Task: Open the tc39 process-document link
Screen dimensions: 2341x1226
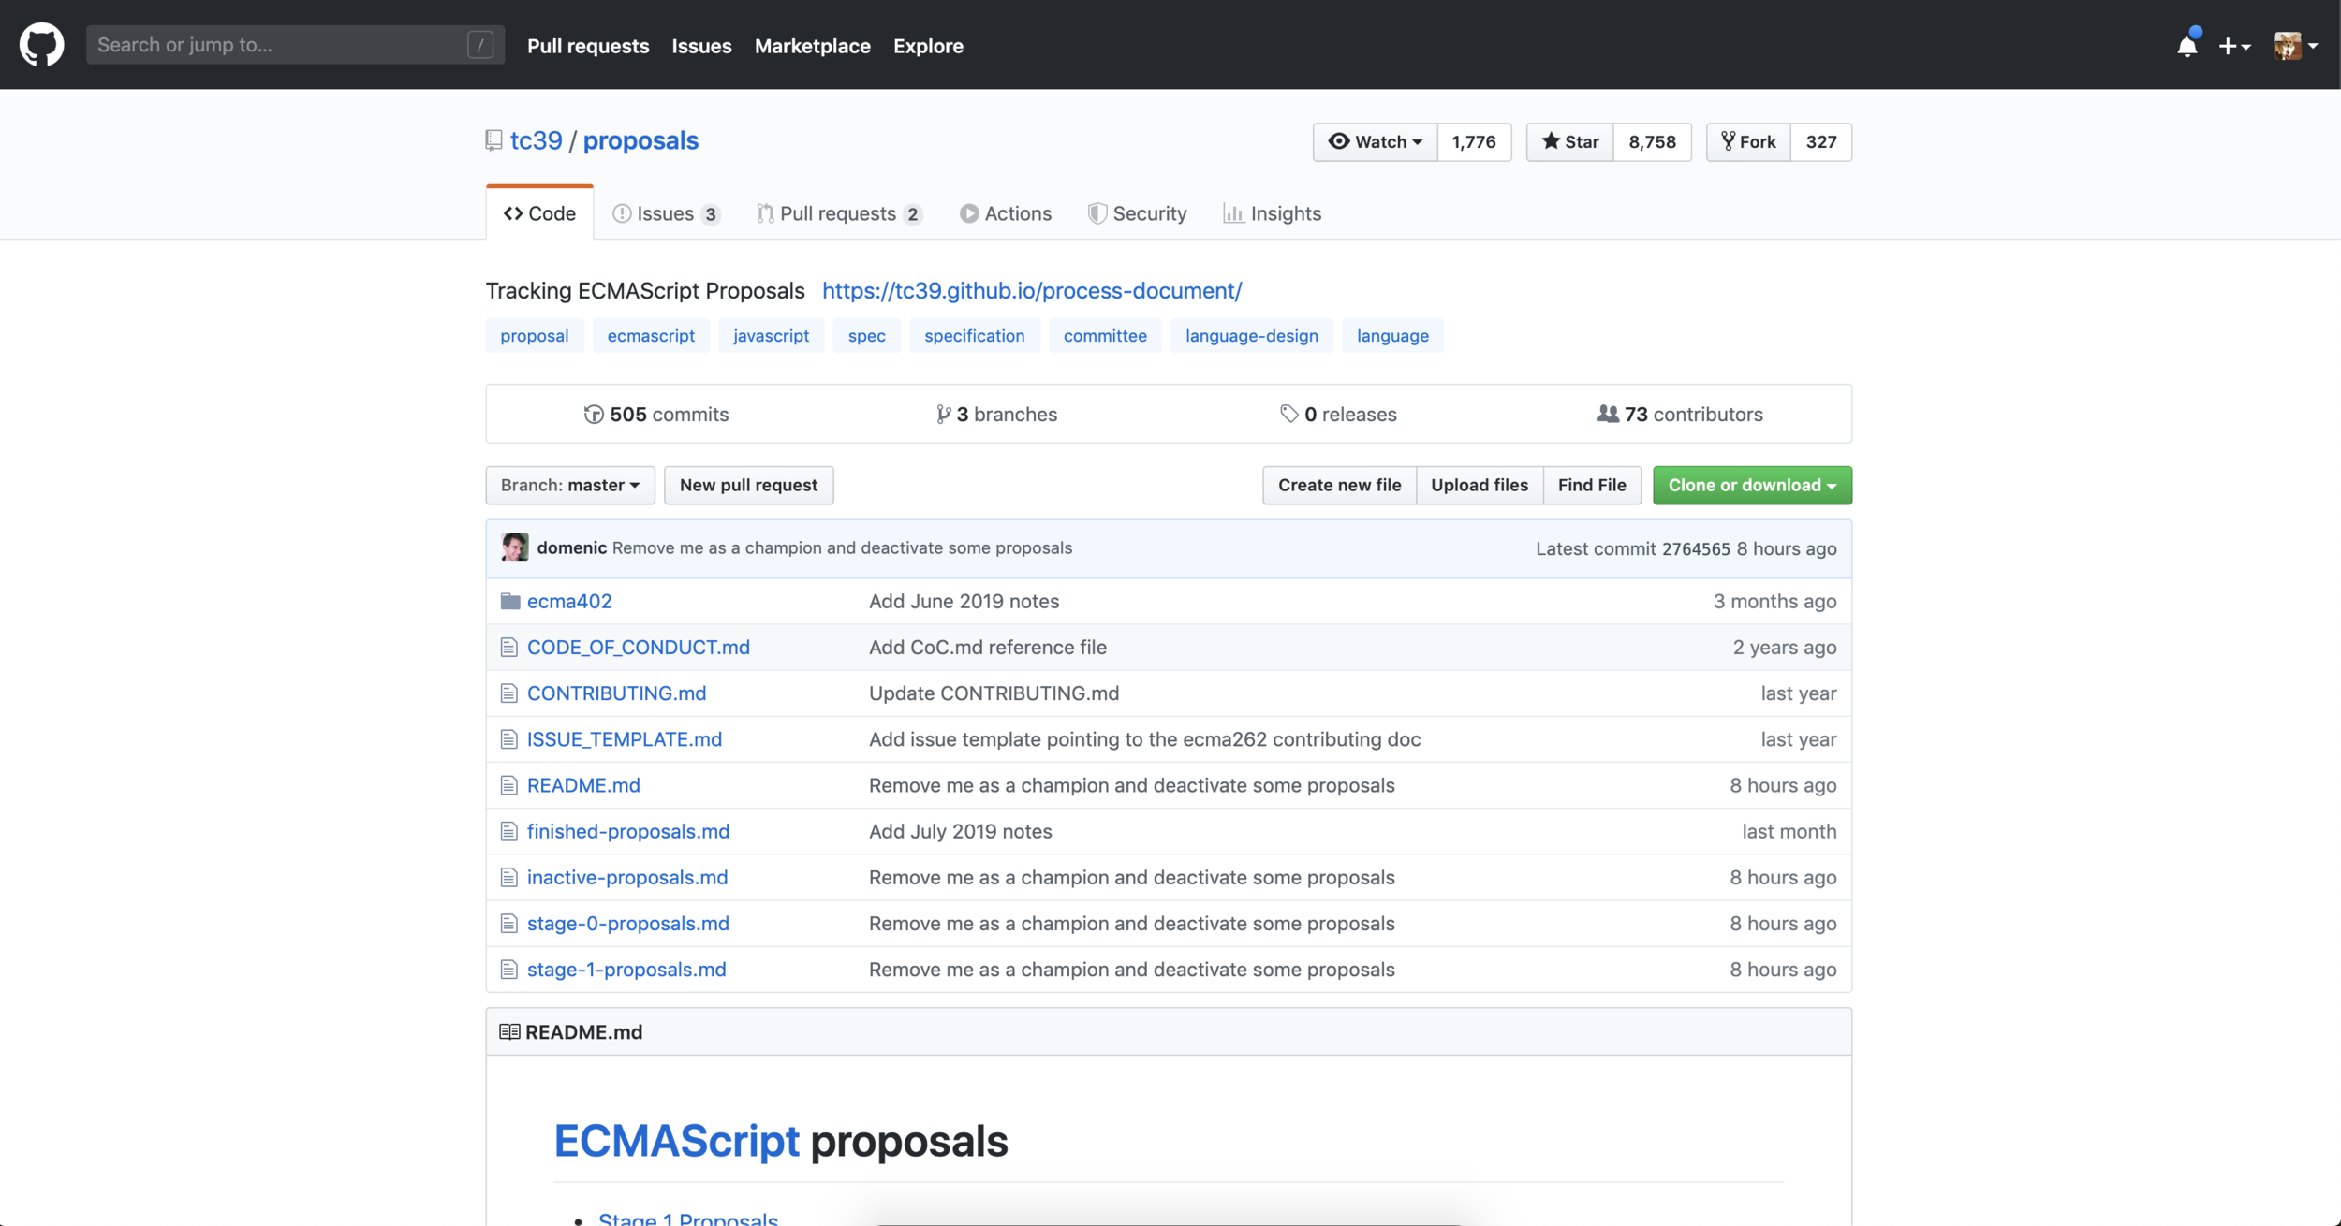Action: (1031, 290)
